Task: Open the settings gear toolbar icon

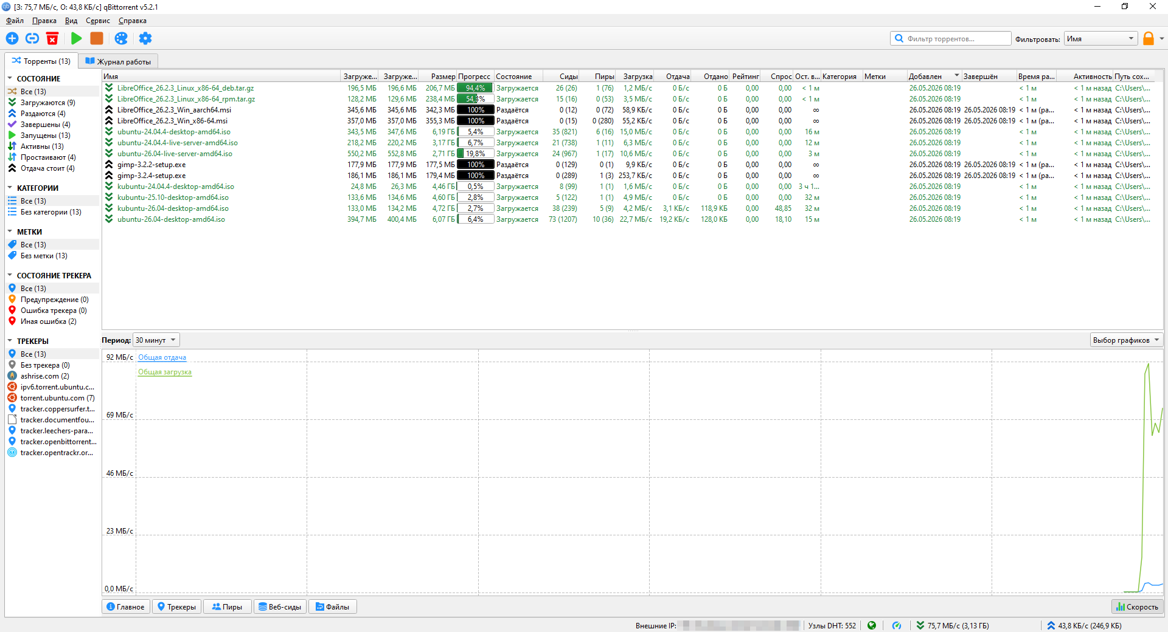Action: (x=145, y=38)
